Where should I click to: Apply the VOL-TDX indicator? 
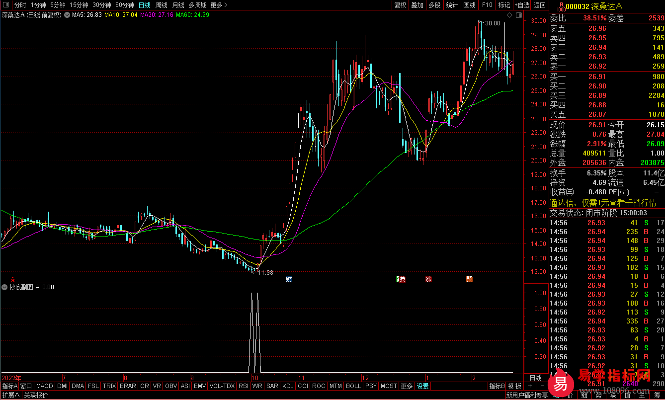[x=222, y=386]
